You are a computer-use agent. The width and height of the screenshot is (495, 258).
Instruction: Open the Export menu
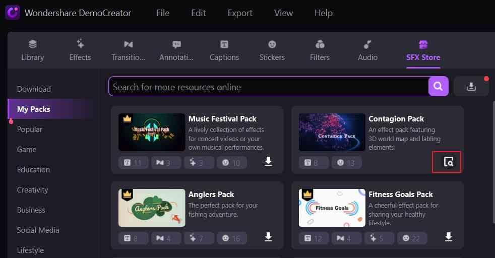click(x=240, y=13)
